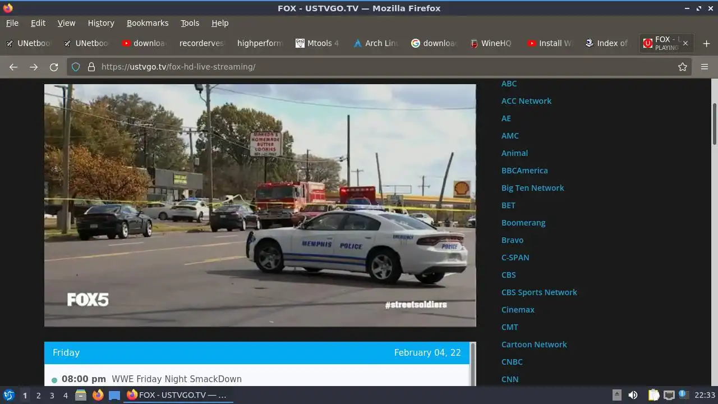Image resolution: width=718 pixels, height=404 pixels.
Task: Open the ACC Network channel link
Action: pyautogui.click(x=526, y=101)
